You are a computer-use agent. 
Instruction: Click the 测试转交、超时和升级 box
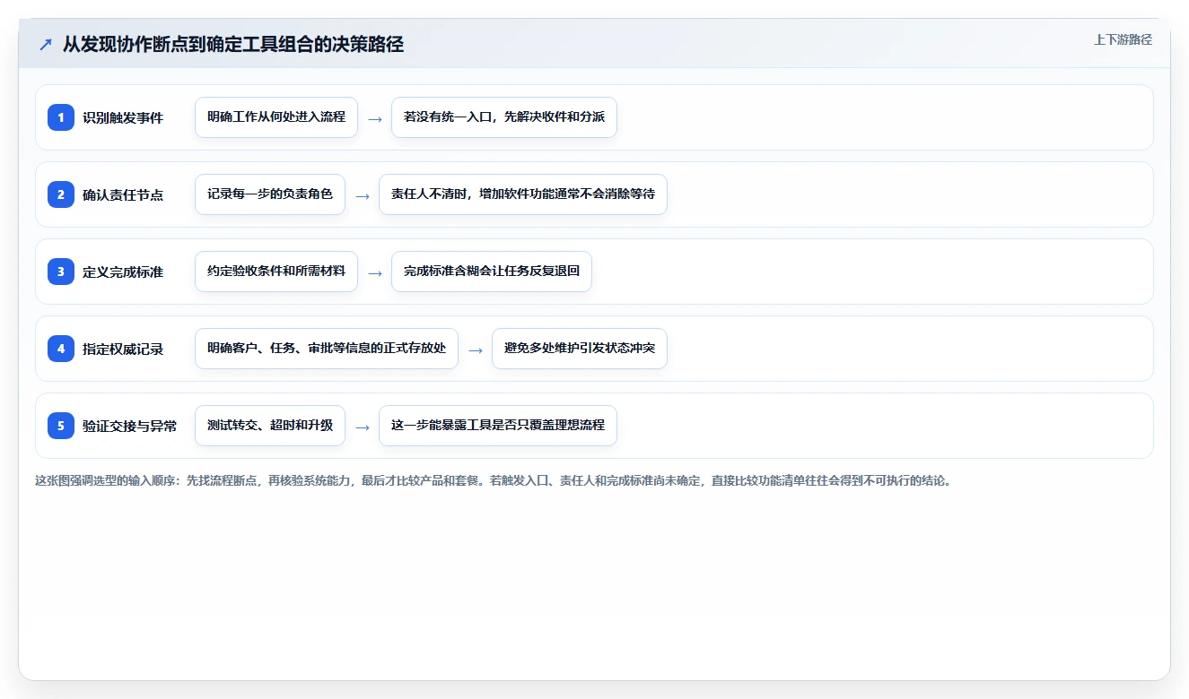click(270, 426)
